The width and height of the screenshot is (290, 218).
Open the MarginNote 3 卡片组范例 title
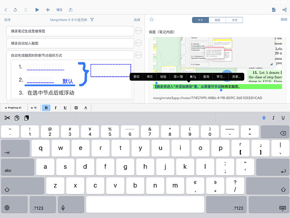(68, 20)
